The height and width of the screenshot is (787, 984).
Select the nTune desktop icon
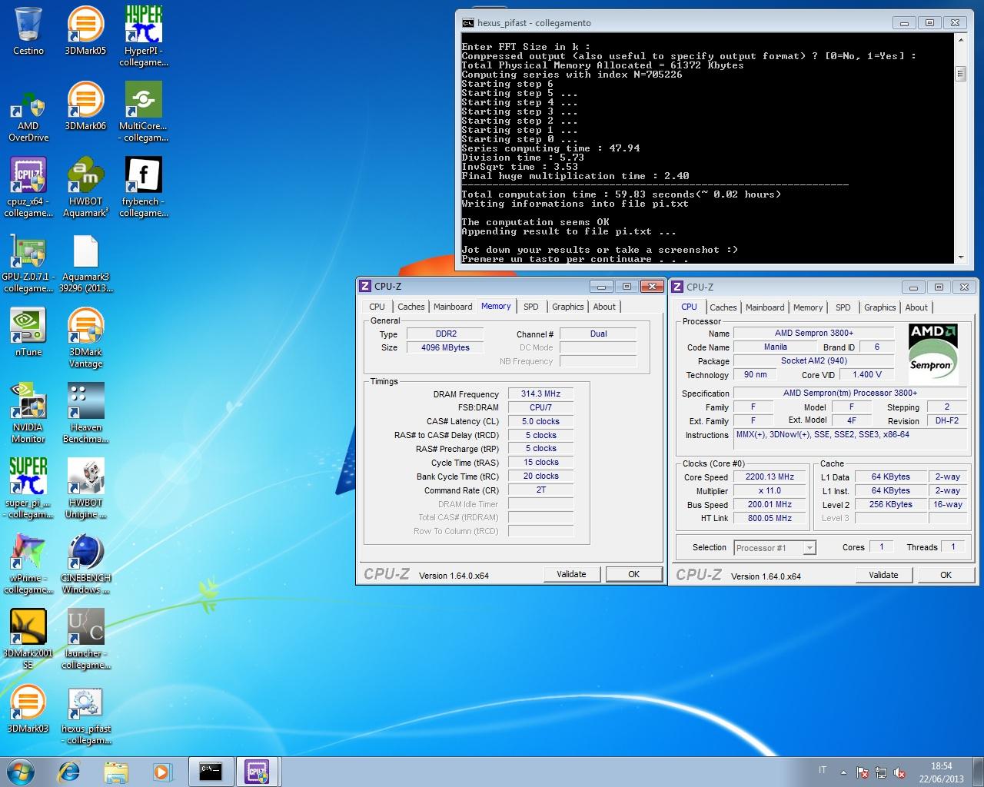(28, 332)
